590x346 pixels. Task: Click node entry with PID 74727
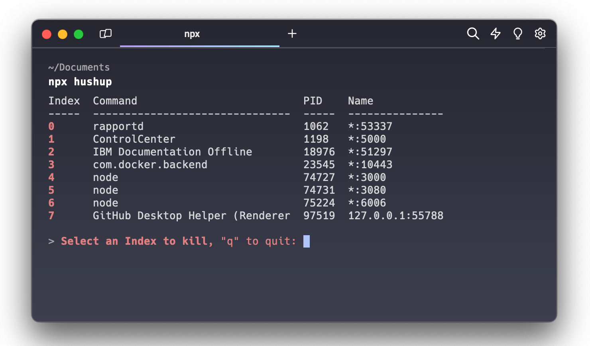pos(106,177)
